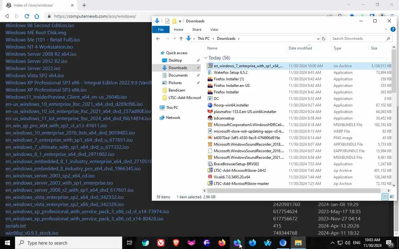Viewport: 399px width, 249px height.
Task: Open the Customize Quick Access Toolbar dropdown
Action: coord(180,21)
